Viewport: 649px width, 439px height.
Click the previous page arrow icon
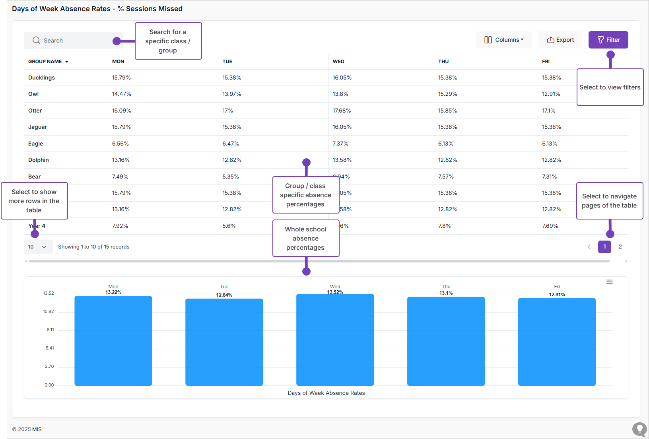click(589, 247)
